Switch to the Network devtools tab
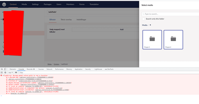The height and width of the screenshot is (104, 199). (x=49, y=69)
